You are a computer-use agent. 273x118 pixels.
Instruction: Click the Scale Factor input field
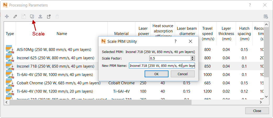[170, 58]
